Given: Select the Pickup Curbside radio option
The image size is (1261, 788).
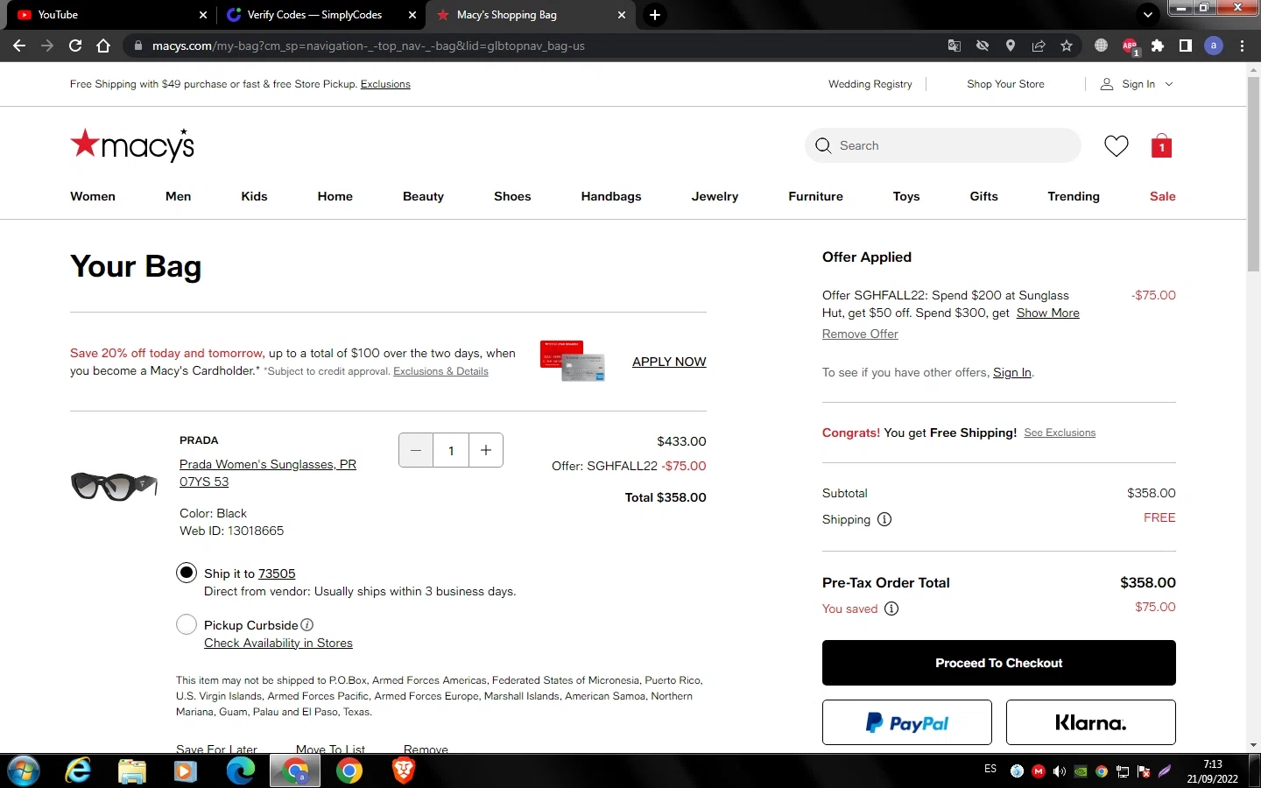Looking at the screenshot, I should point(187,625).
